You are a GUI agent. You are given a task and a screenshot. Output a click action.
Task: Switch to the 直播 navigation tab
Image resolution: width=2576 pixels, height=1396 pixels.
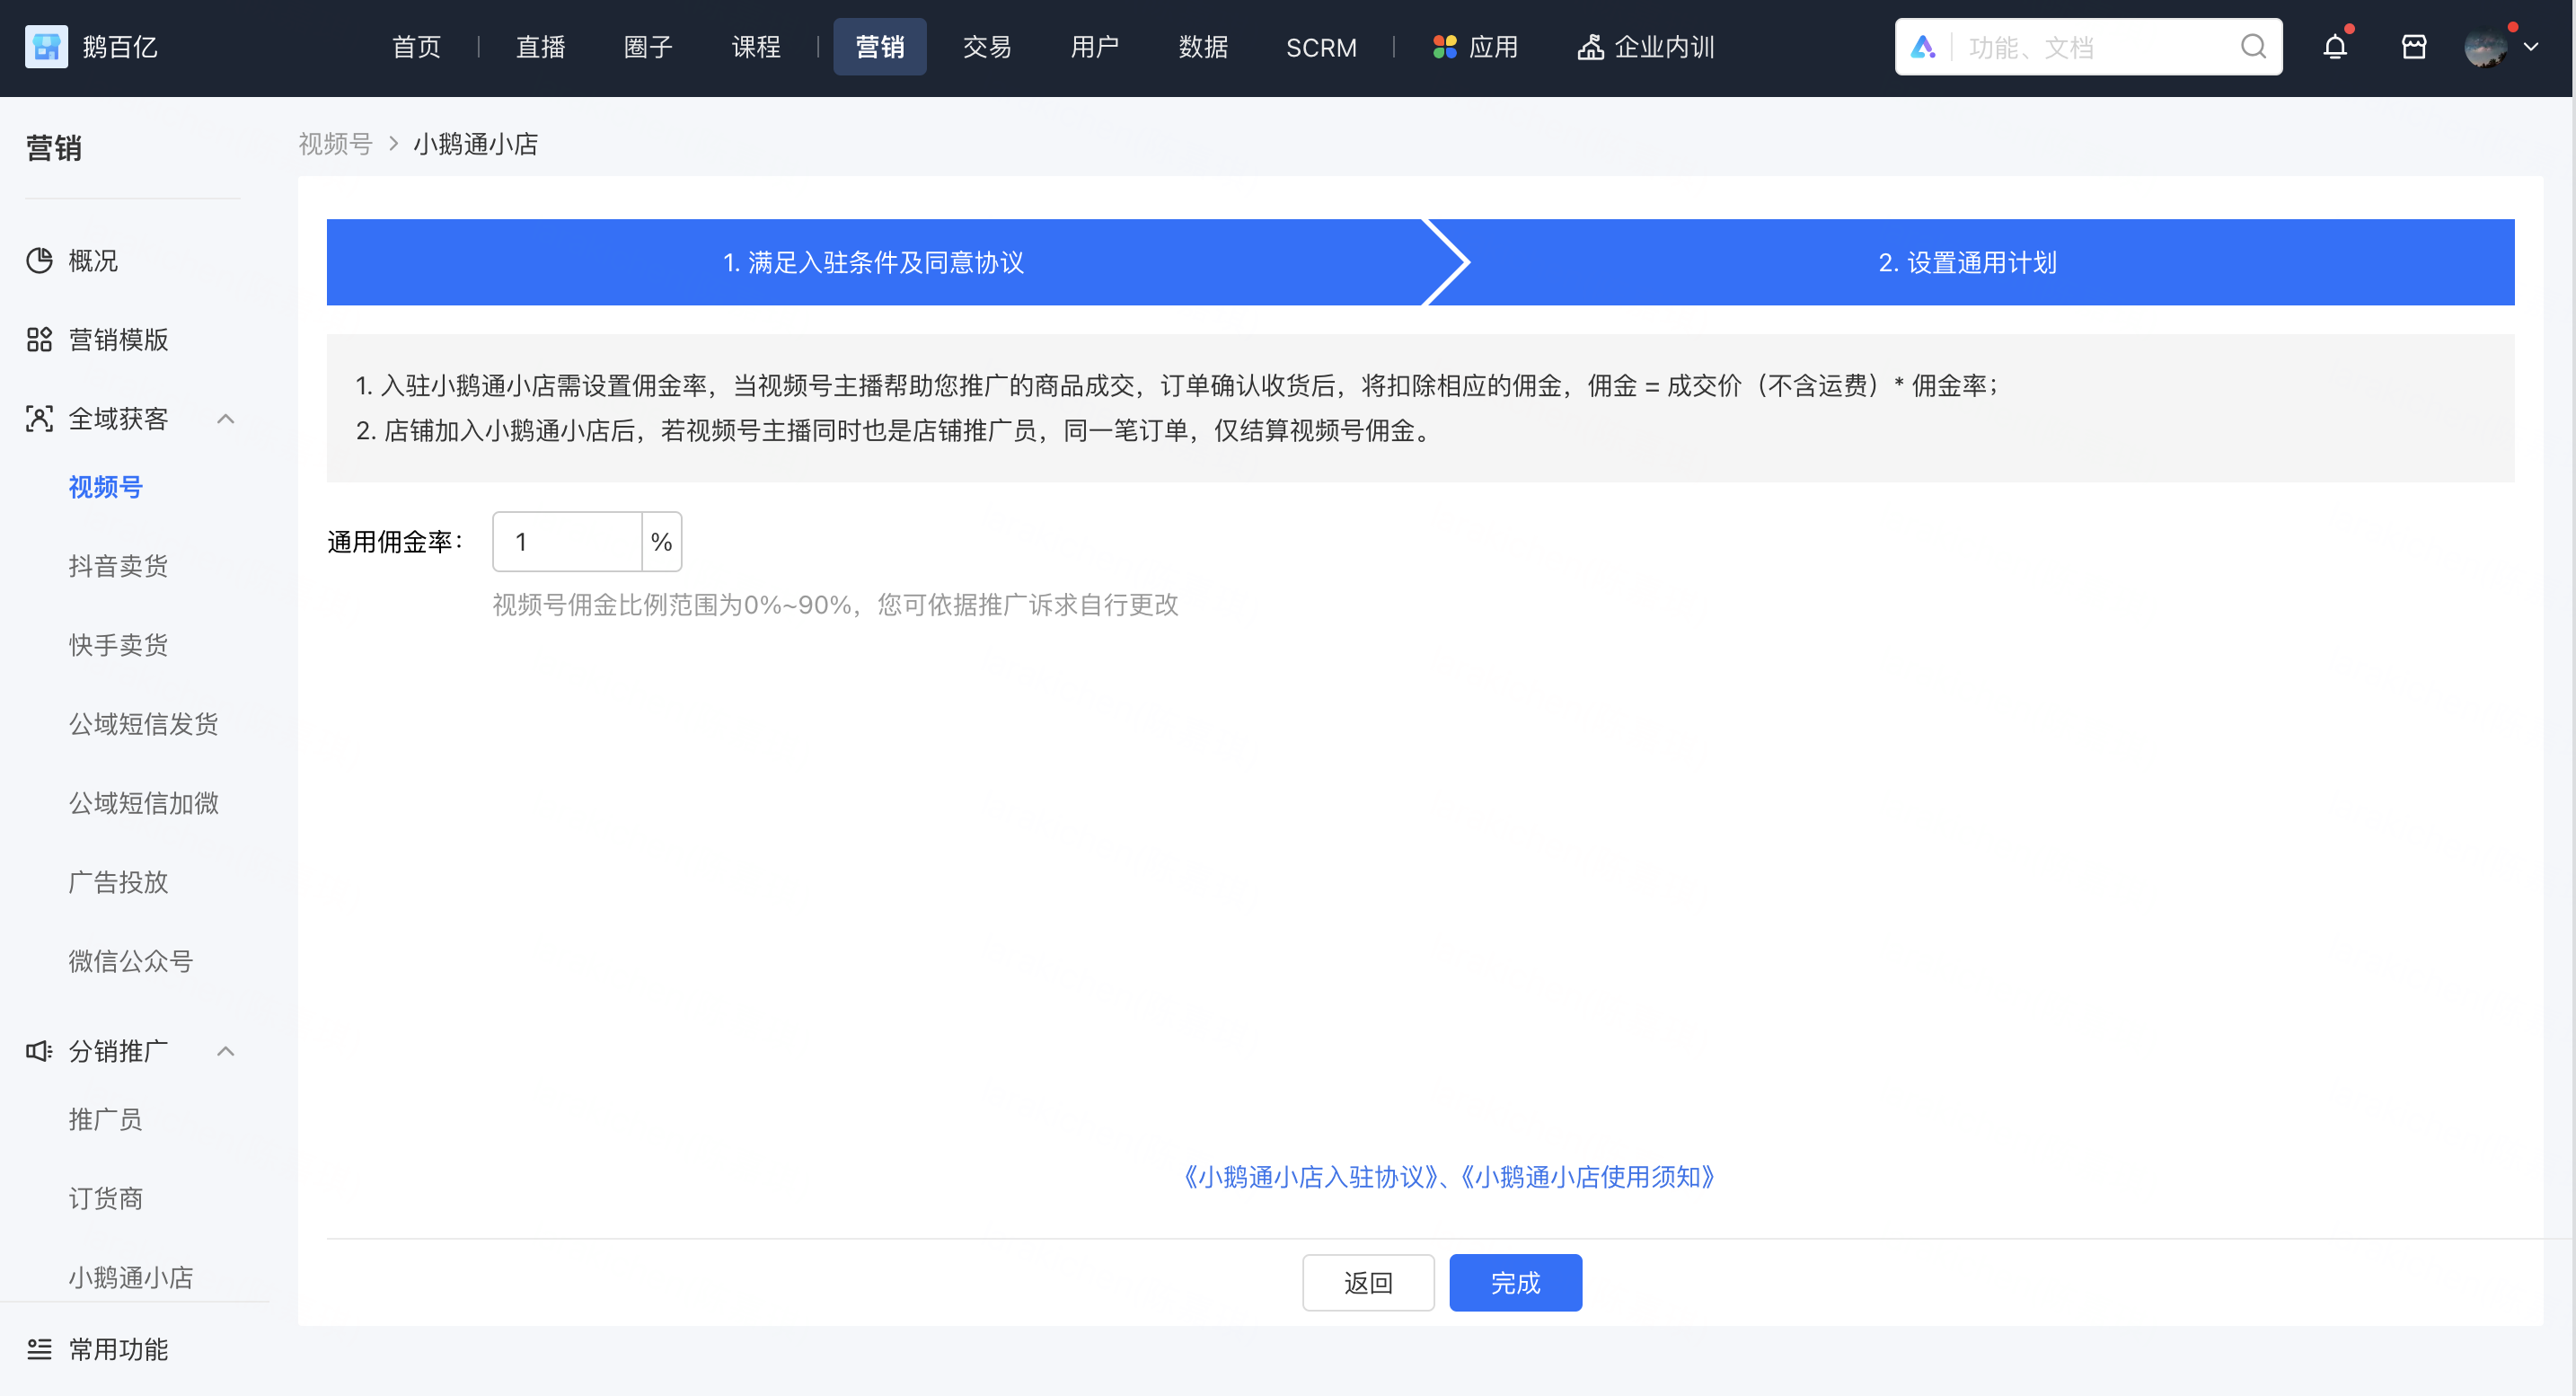540,46
